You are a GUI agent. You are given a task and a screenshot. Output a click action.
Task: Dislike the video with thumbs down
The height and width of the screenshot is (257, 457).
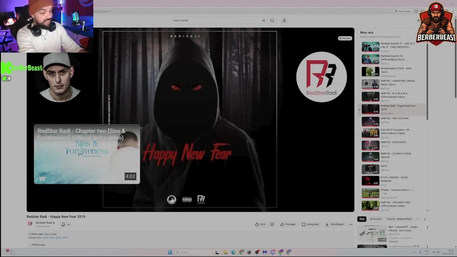272,224
